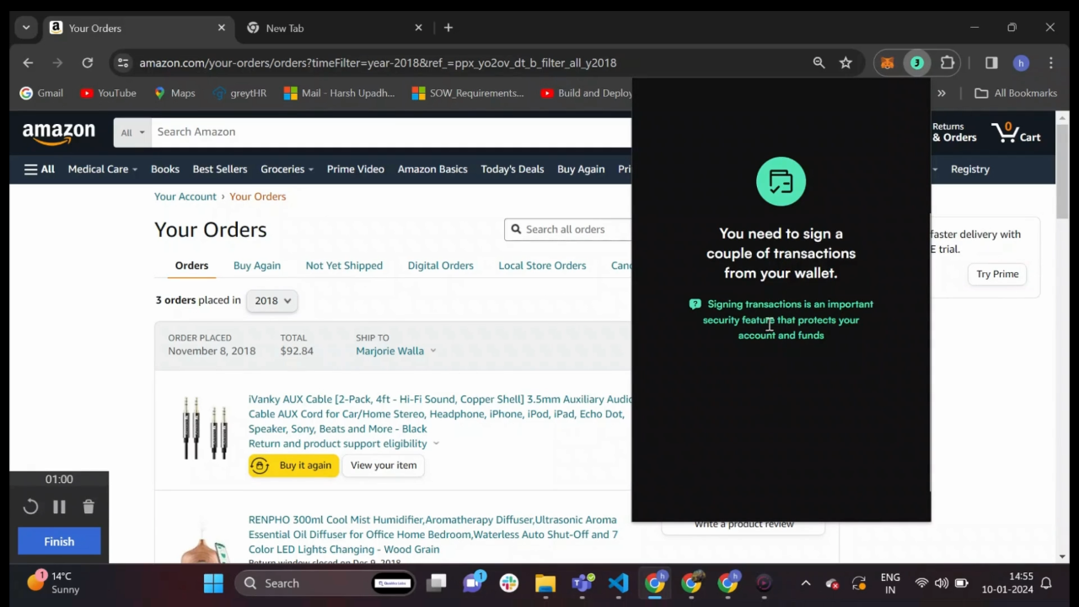This screenshot has width=1079, height=607.
Task: Open the green wallet extension icon
Action: point(917,63)
